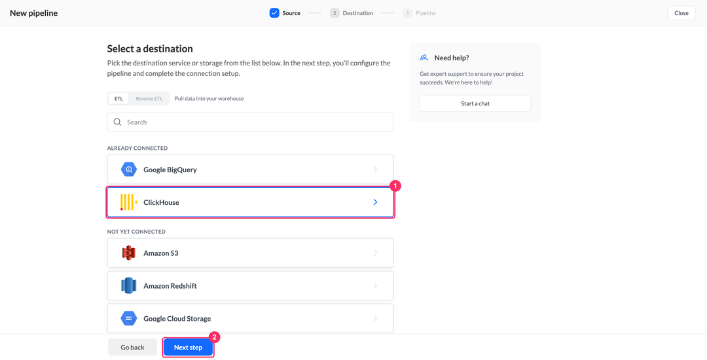Open Amazon S3 row chevron
707x360 pixels.
pos(375,253)
